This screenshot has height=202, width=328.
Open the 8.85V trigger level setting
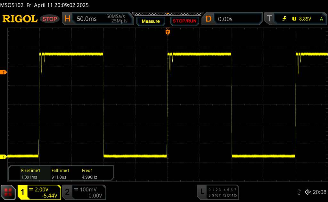[305, 19]
